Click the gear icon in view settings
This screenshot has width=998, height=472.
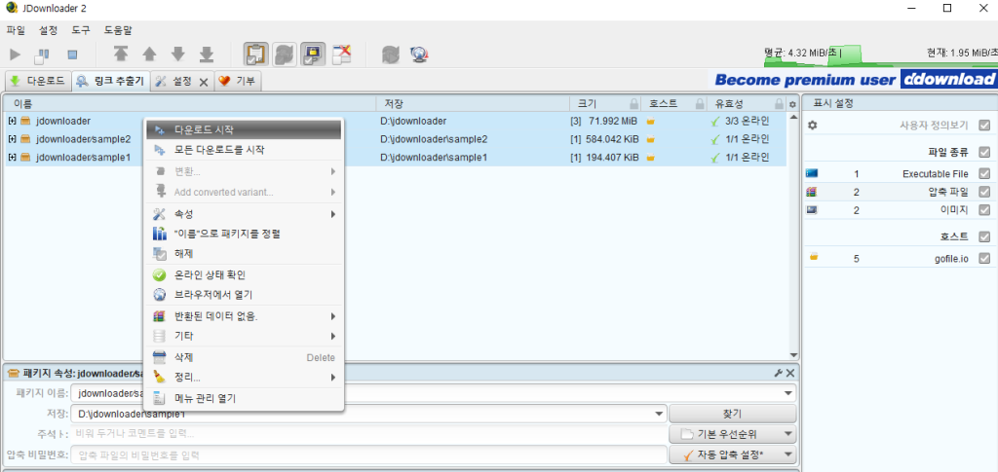click(x=812, y=126)
